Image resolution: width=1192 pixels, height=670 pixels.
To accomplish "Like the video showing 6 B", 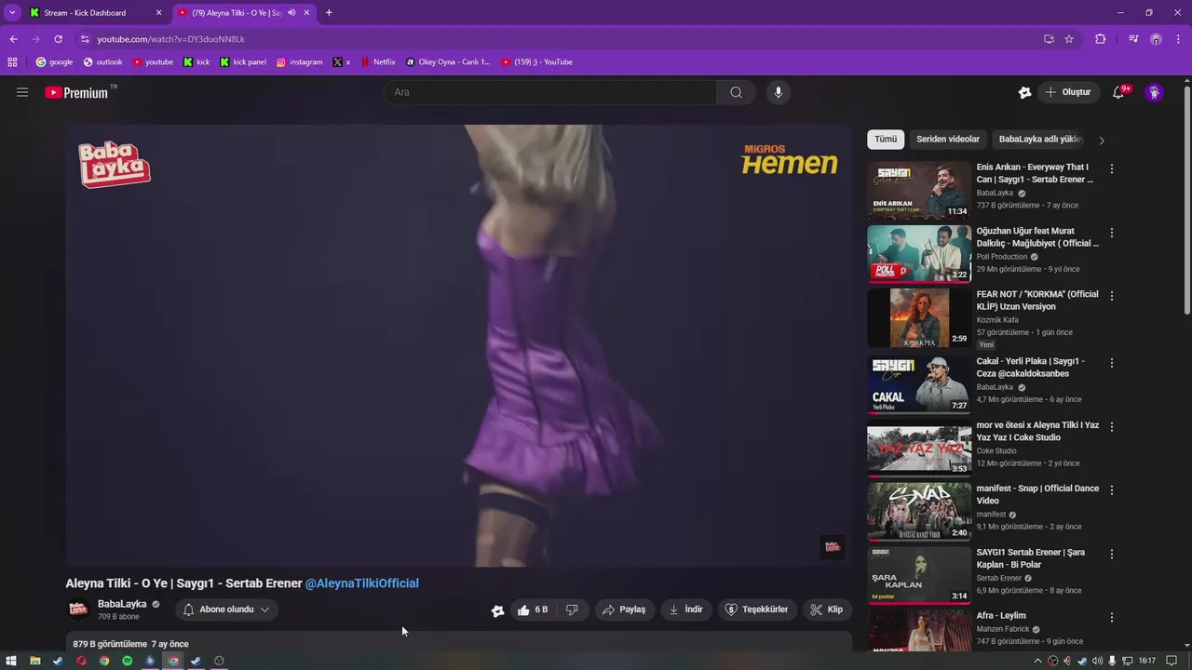I will (x=533, y=610).
